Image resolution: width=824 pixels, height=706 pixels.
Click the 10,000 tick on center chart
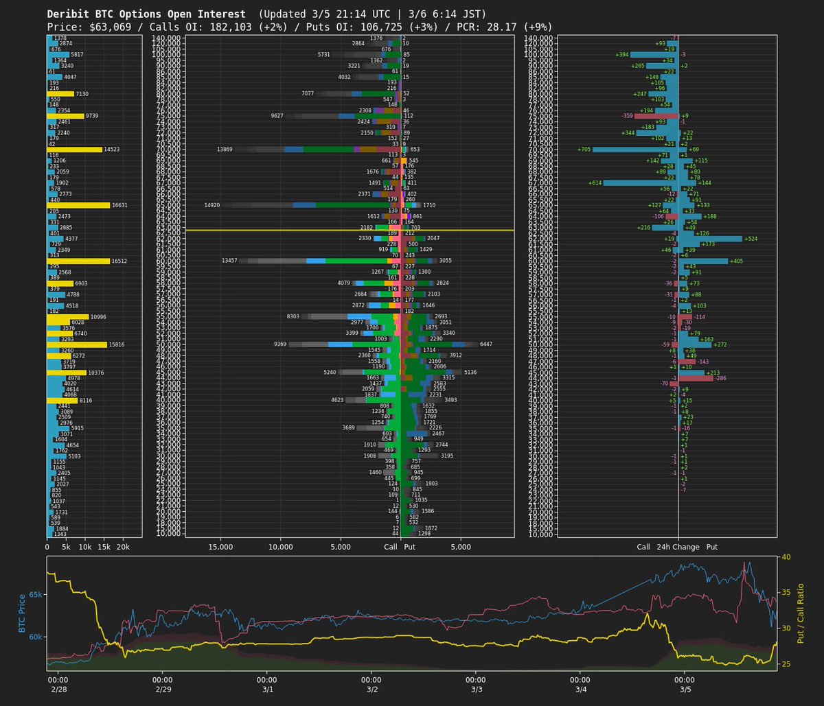281,548
